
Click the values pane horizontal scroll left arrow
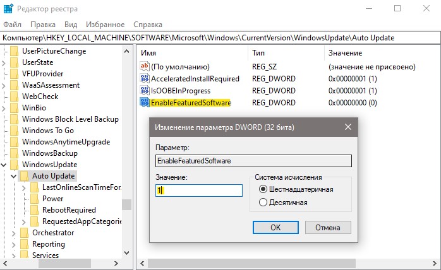tap(142, 263)
